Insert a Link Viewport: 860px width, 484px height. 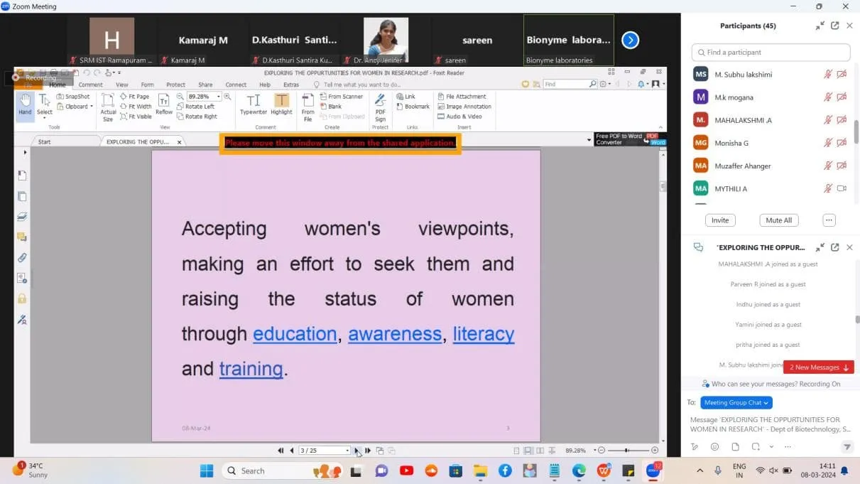[406, 97]
